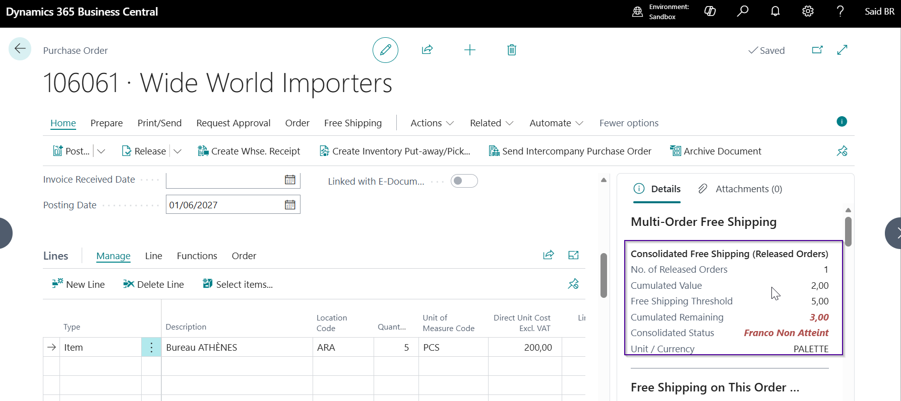This screenshot has height=401, width=901.
Task: Open the row options menu for Bureau ATHÈNES
Action: point(151,347)
